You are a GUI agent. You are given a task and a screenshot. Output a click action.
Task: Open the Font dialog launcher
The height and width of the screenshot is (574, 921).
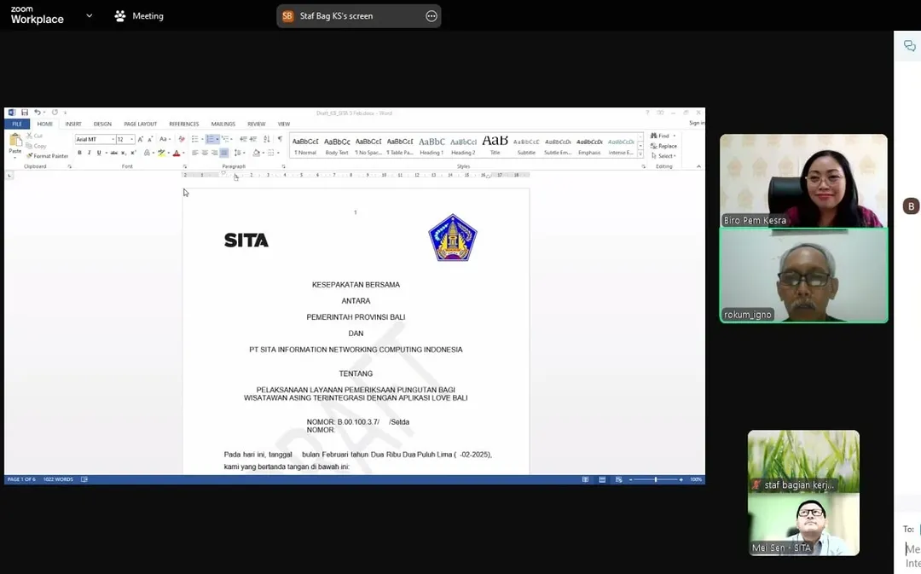184,166
